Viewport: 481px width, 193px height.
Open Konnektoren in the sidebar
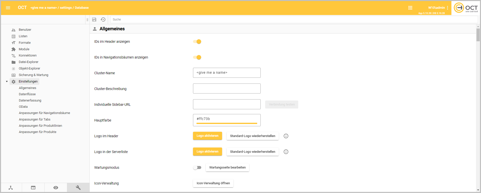(x=28, y=55)
